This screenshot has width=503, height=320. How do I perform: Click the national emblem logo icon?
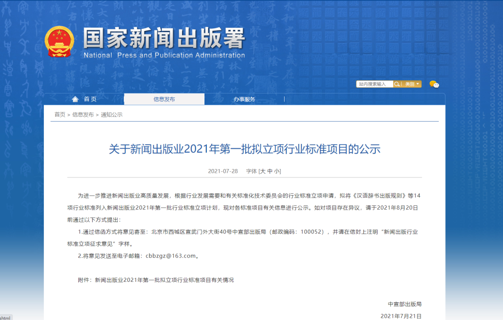[x=59, y=41]
